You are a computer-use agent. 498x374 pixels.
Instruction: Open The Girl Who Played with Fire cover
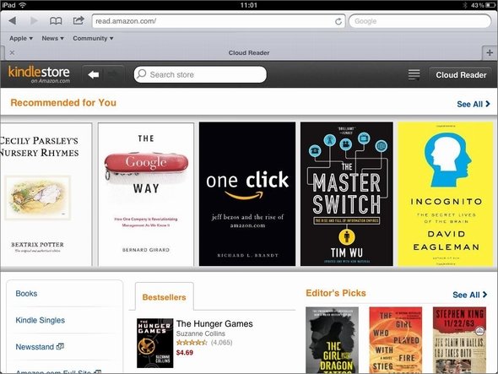[x=395, y=340]
